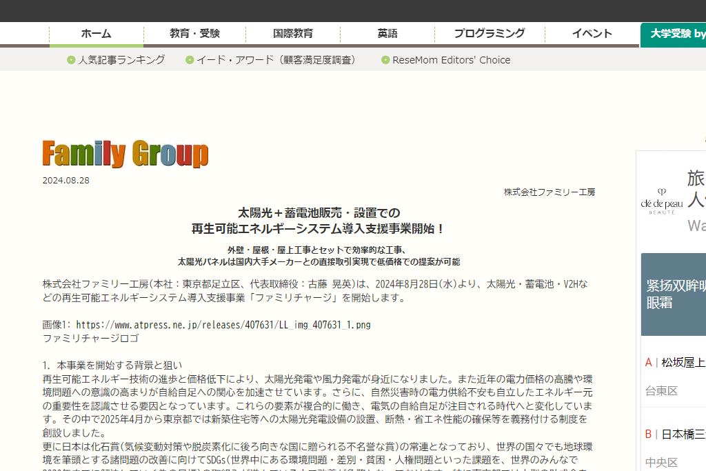This screenshot has width=706, height=471.
Task: Click the date 2024.08.28
Action: 65,181
